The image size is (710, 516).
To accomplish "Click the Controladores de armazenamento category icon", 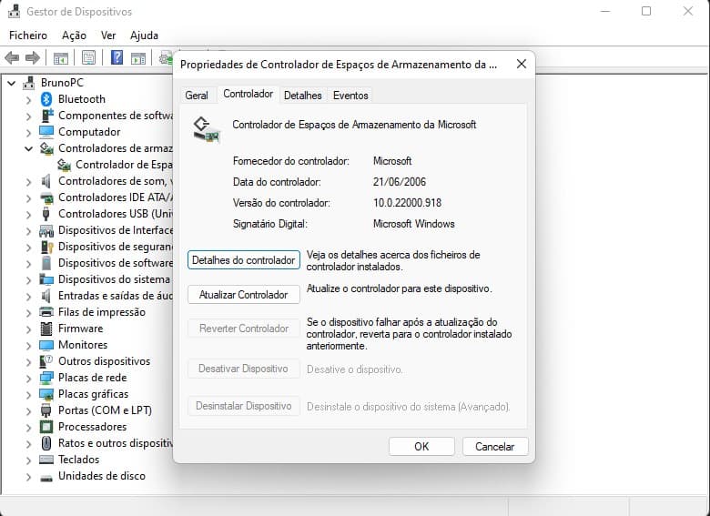I will coord(46,148).
